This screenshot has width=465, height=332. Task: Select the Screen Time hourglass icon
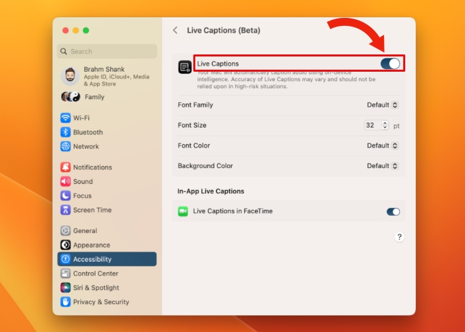tap(66, 210)
